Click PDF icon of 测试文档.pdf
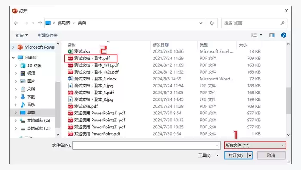 click(70, 106)
